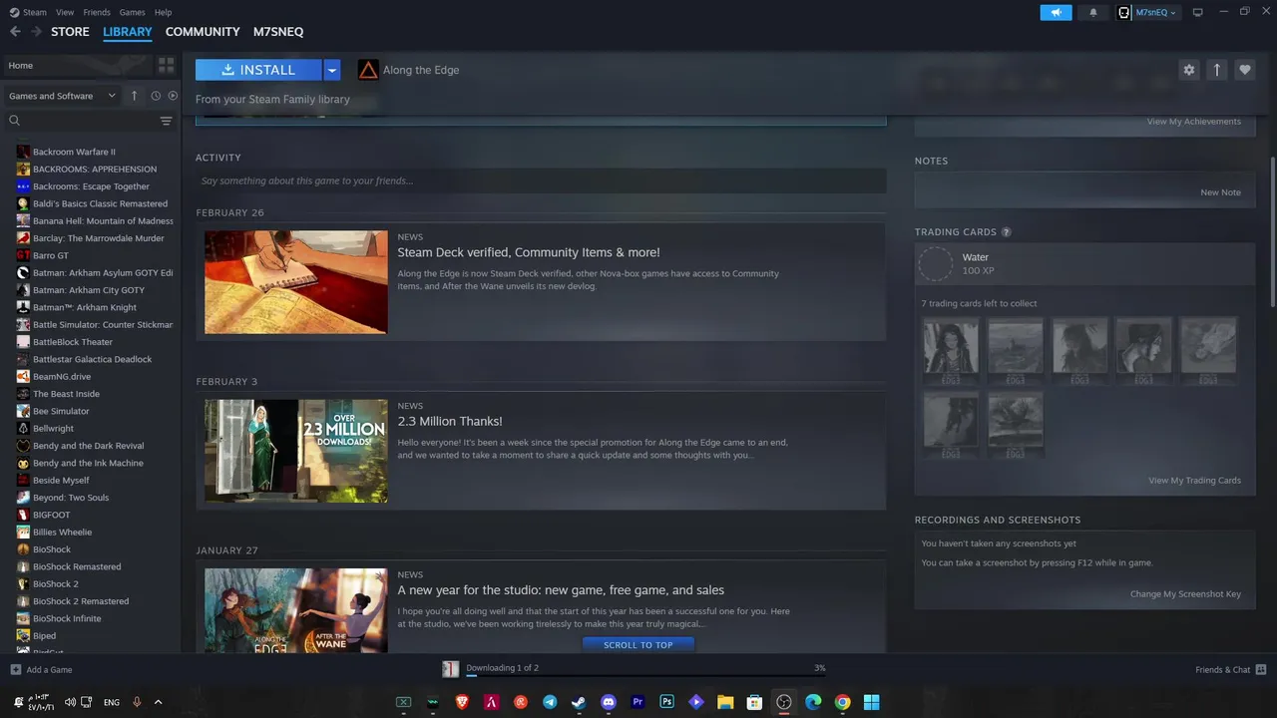Open the Friends & Chat icon
1277x718 pixels.
(x=1261, y=669)
